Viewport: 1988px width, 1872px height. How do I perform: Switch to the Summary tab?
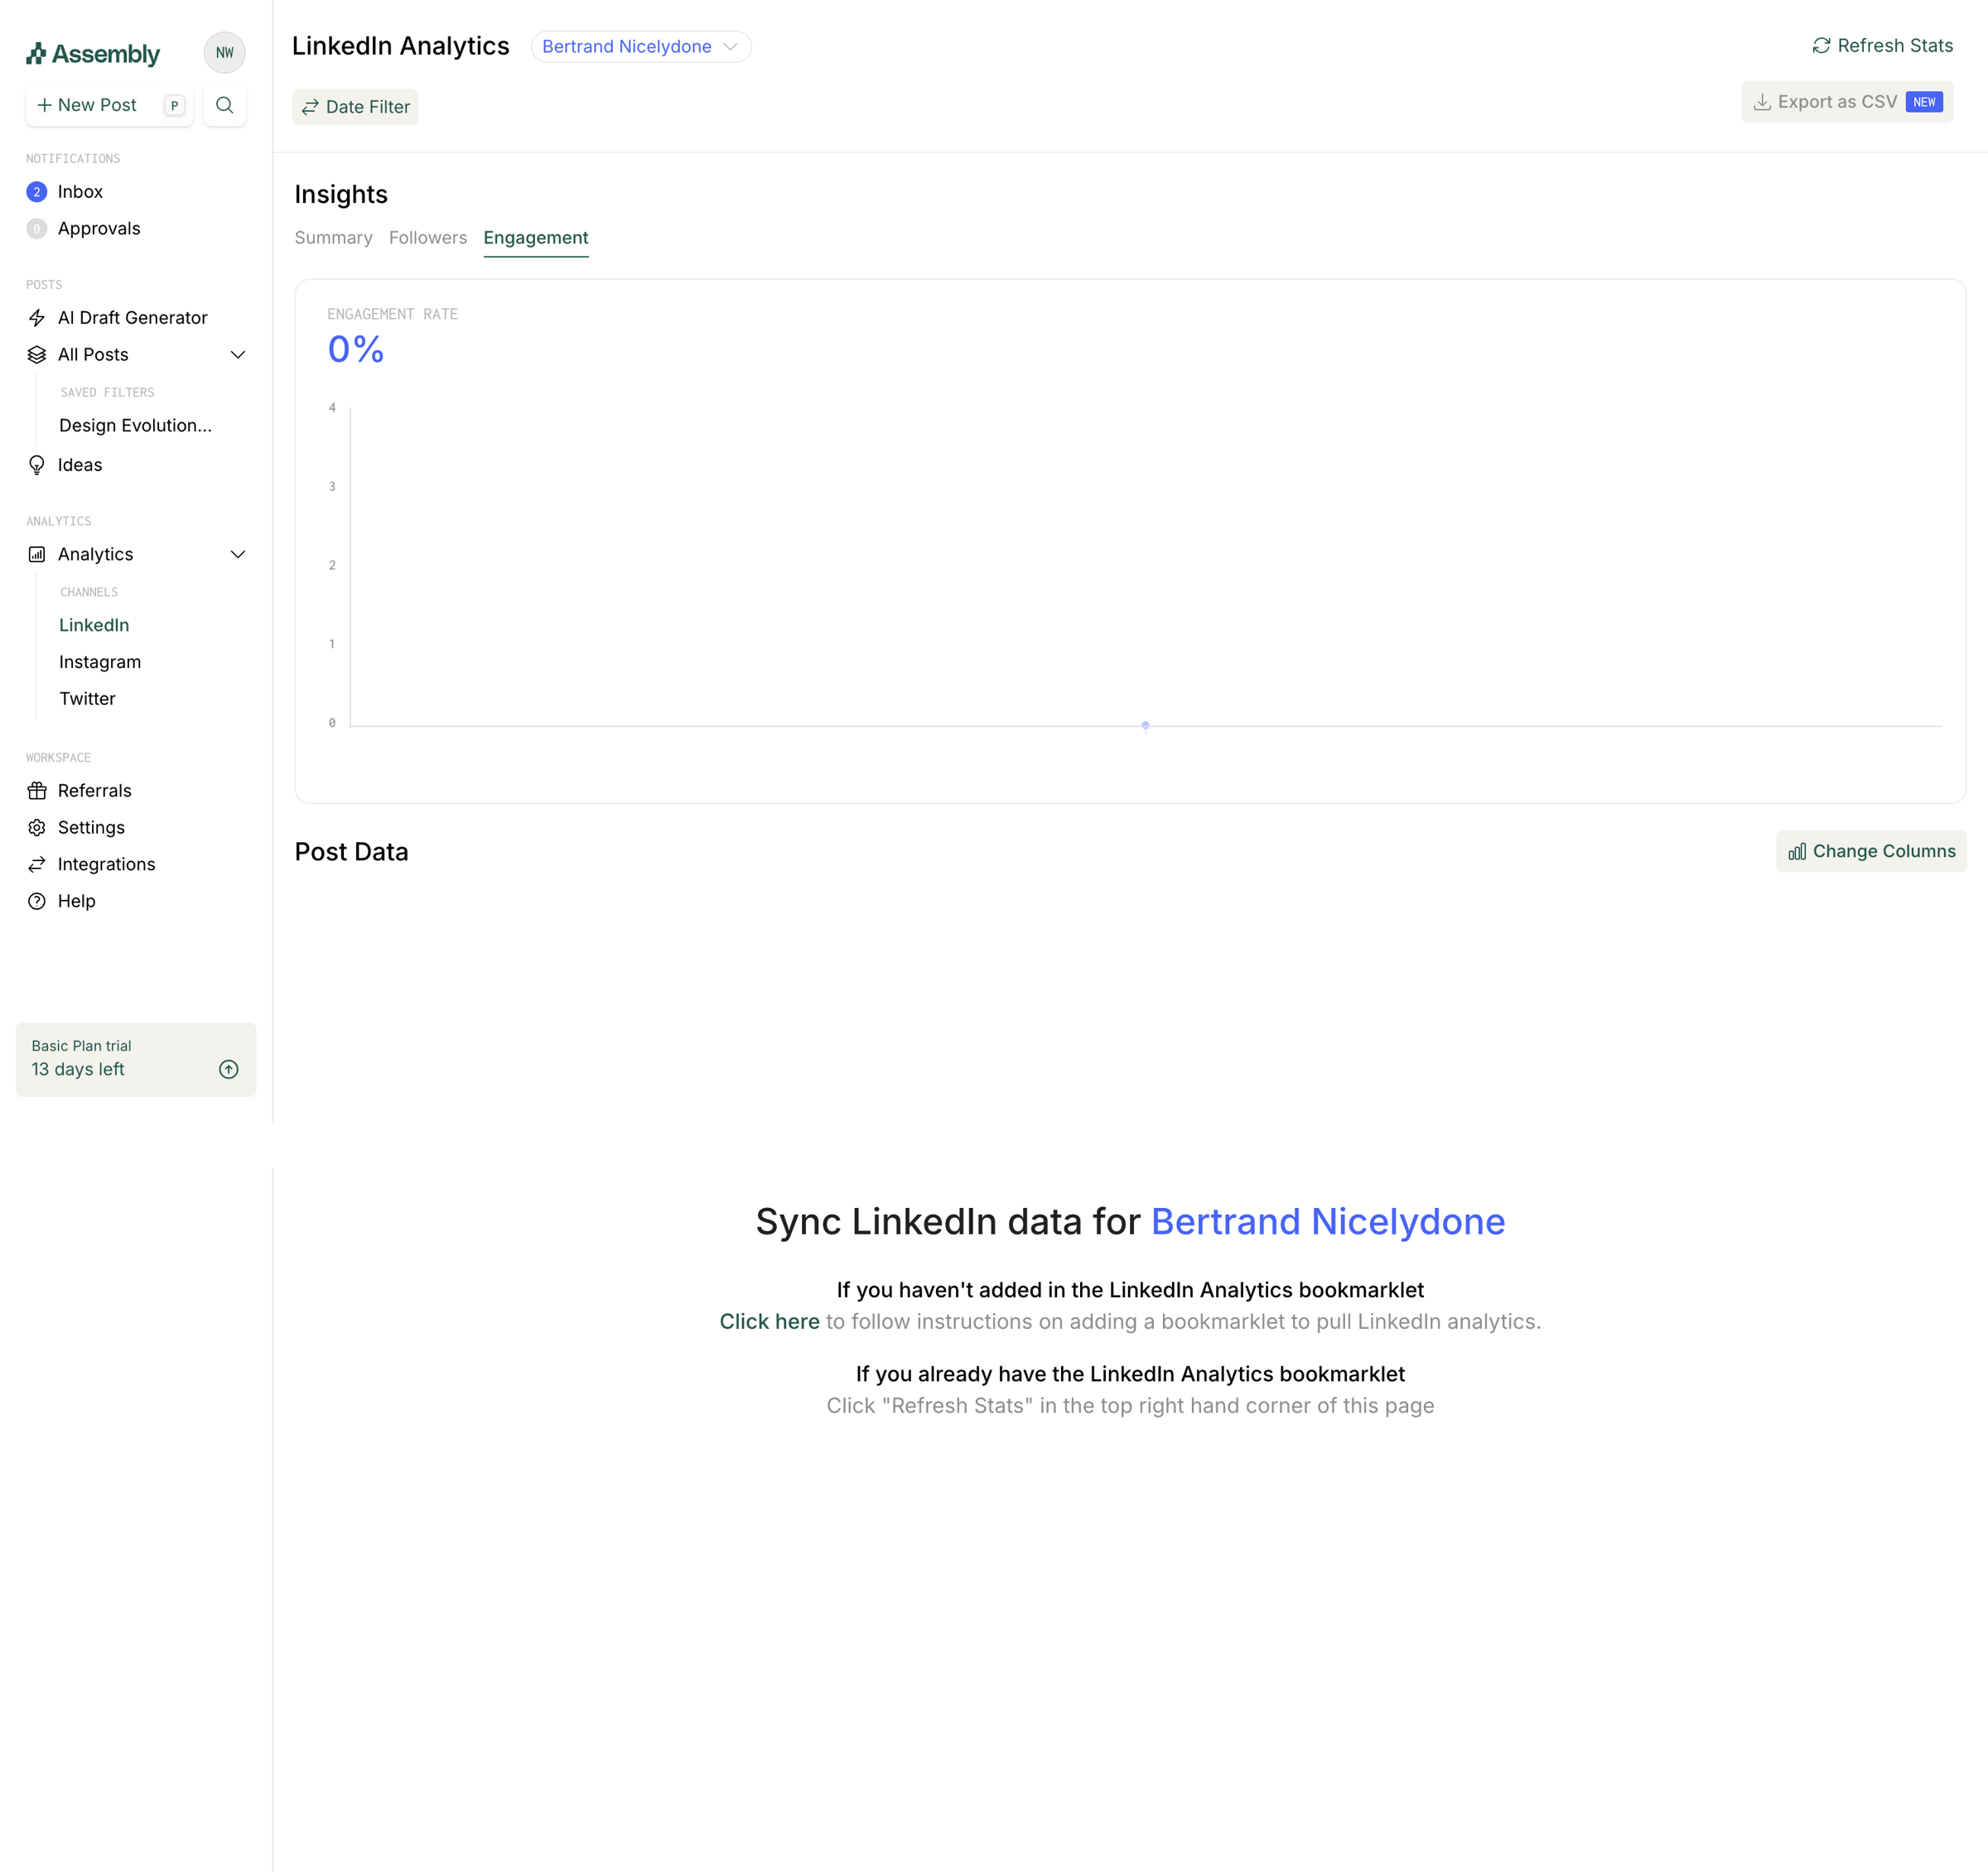click(x=333, y=238)
